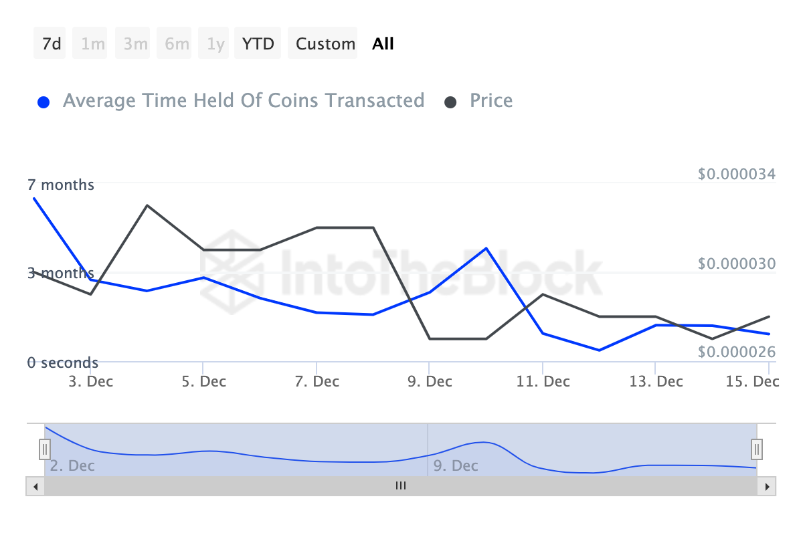Screen dimensions: 803x535
Task: Click the blue legend dot
Action: coord(44,102)
